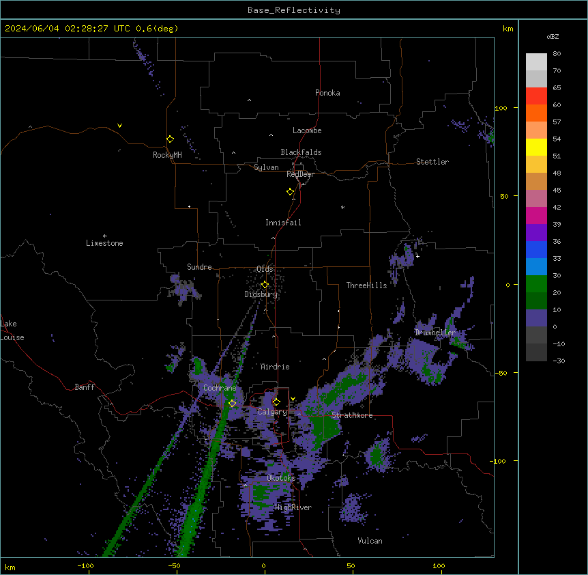Select the 39 dBZ purple color swatch
The width and height of the screenshot is (588, 575).
[536, 233]
